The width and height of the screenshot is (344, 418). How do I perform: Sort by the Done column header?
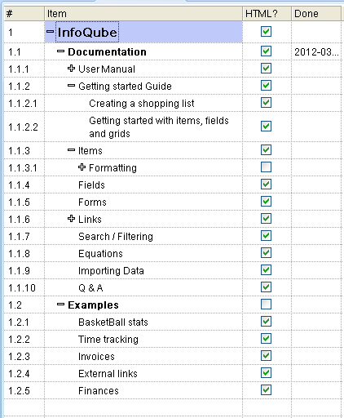pos(316,13)
